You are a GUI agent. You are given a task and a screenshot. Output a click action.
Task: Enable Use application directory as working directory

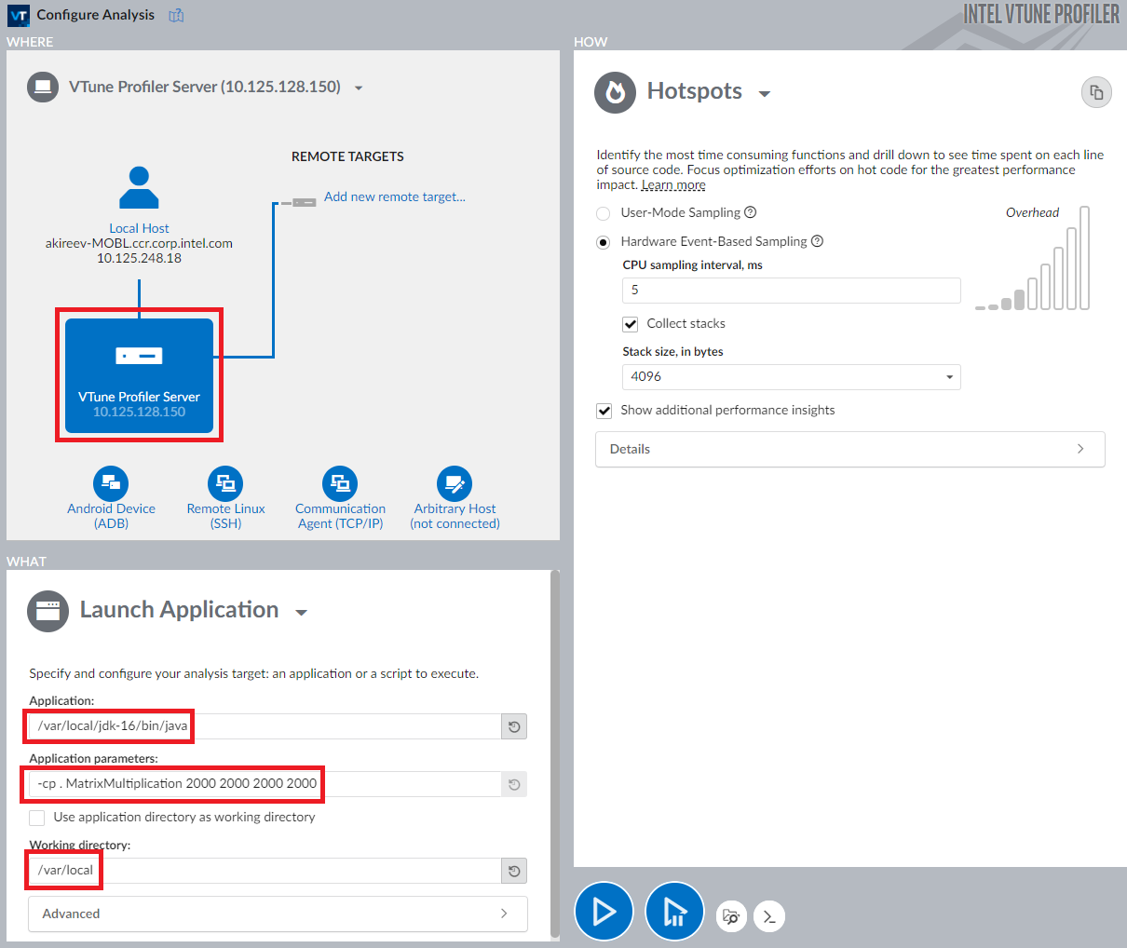pos(37,818)
